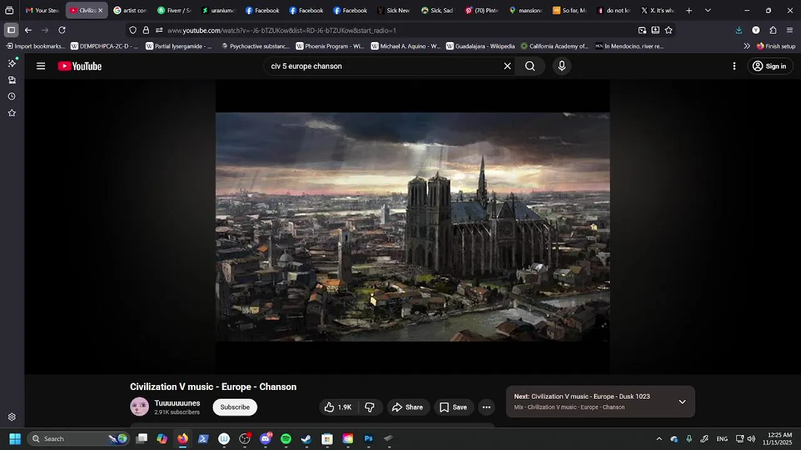Screen dimensions: 801x450
Task: Open the Firefox tab overview button top-left
Action: [9, 11]
